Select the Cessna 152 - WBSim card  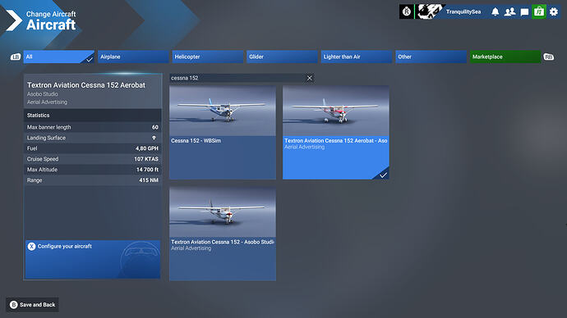point(223,132)
